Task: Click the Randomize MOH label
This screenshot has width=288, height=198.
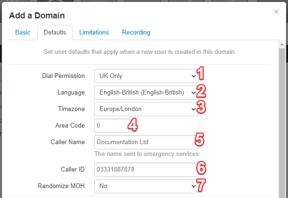Action: pyautogui.click(x=61, y=186)
